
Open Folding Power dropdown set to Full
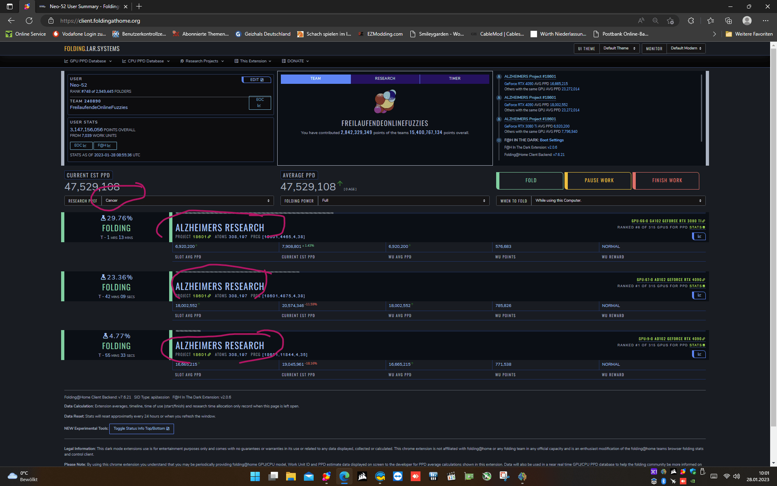403,200
